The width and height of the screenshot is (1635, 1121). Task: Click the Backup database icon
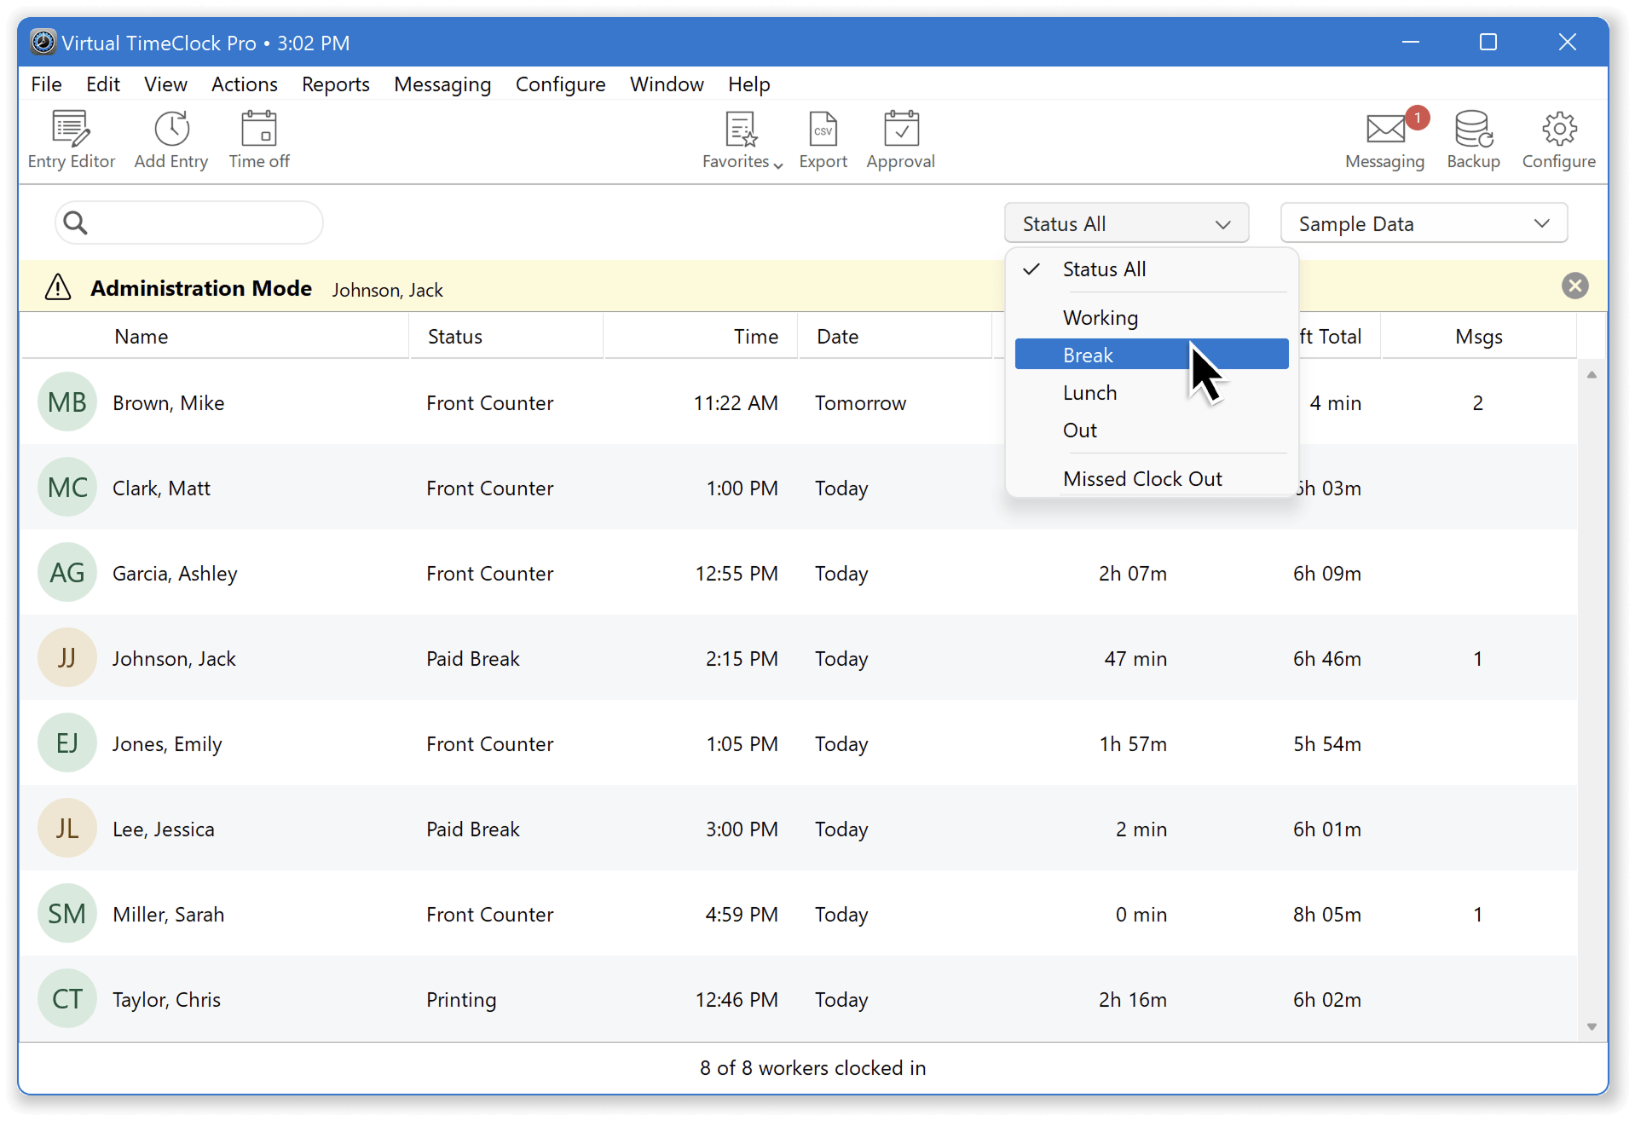[1473, 130]
